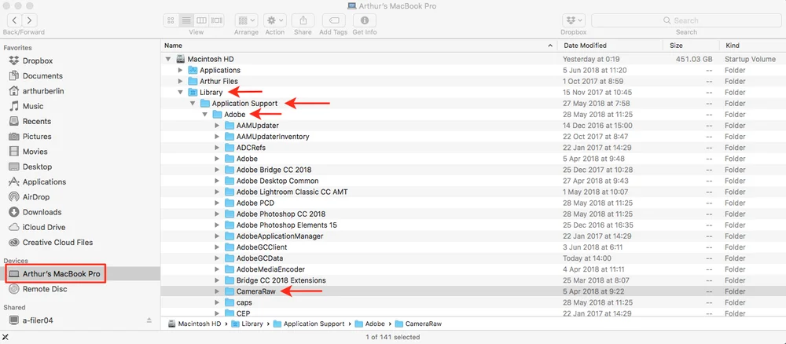Select the AAMUpdaterInventory folder row
Image resolution: width=786 pixels, height=344 pixels.
(472, 136)
